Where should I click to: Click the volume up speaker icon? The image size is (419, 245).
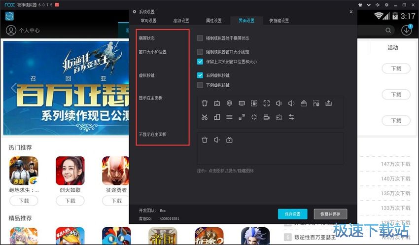coord(279,103)
